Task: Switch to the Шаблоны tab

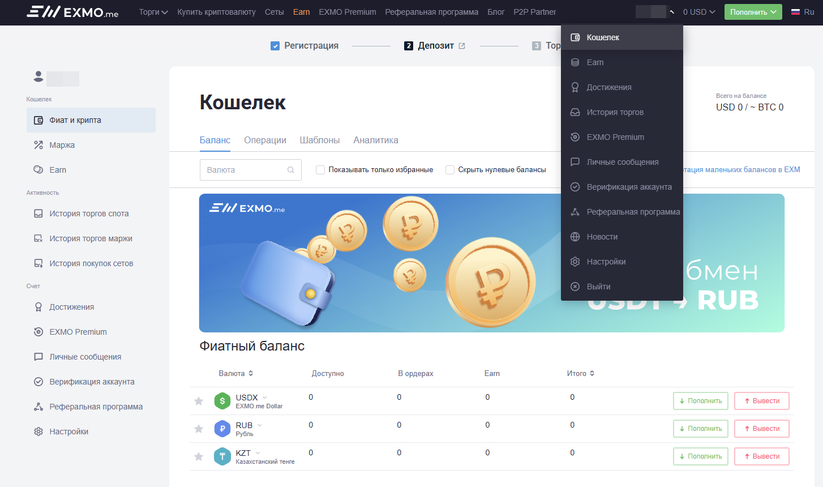Action: 320,140
